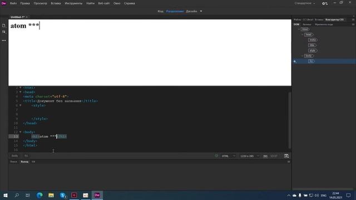Open the file management icon in left toolbar

click(x=4, y=26)
